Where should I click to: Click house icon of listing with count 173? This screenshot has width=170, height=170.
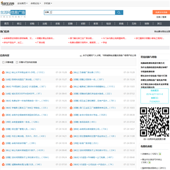pos(71,108)
